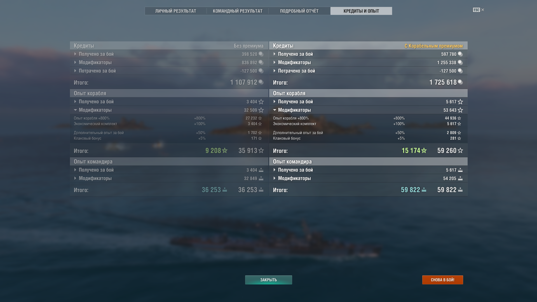The height and width of the screenshot is (302, 537).
Task: Click the 'Снова в бой!' button
Action: click(x=443, y=280)
